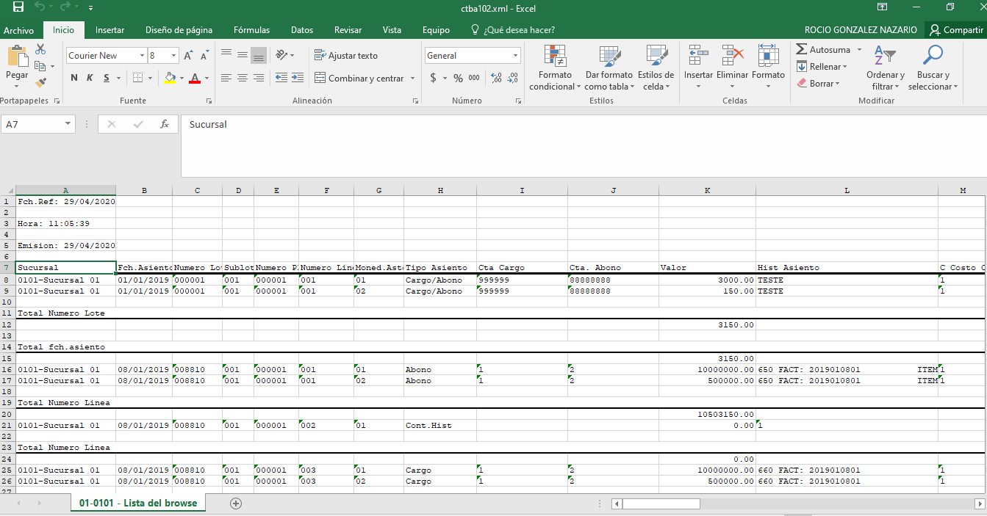Screen dimensions: 987x516
Task: Click Estilos de celda button
Action: coord(656,68)
